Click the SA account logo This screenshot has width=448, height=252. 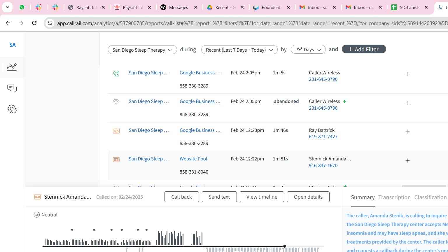12,45
